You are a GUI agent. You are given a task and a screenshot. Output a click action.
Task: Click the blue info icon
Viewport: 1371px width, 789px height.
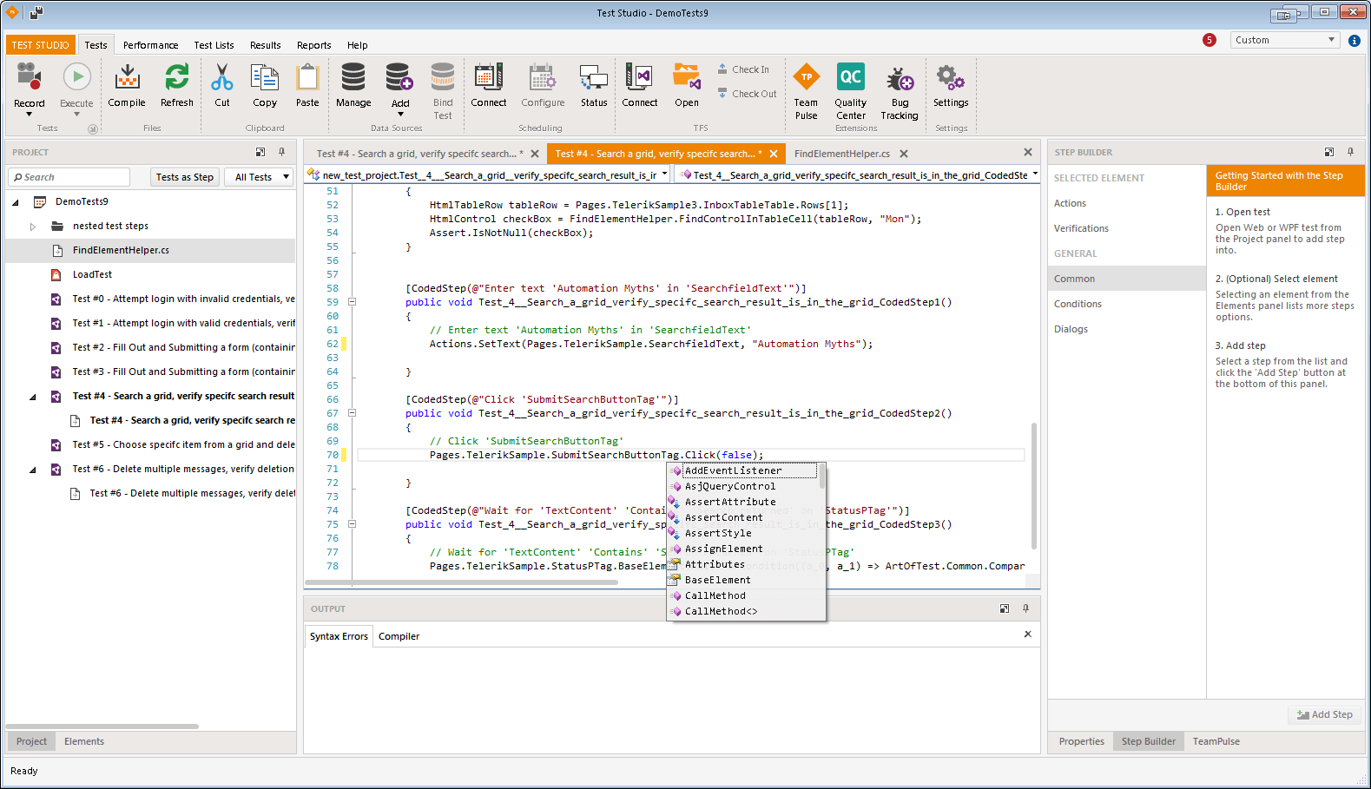(1355, 40)
